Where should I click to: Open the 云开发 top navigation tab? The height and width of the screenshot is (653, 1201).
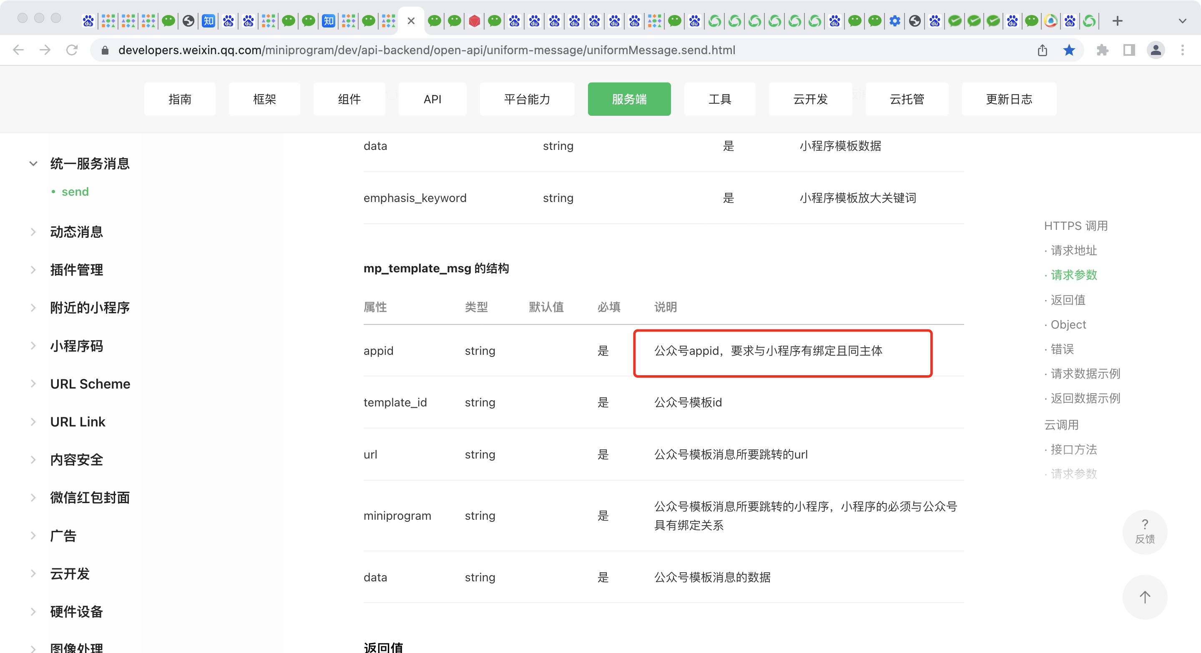[x=810, y=99]
